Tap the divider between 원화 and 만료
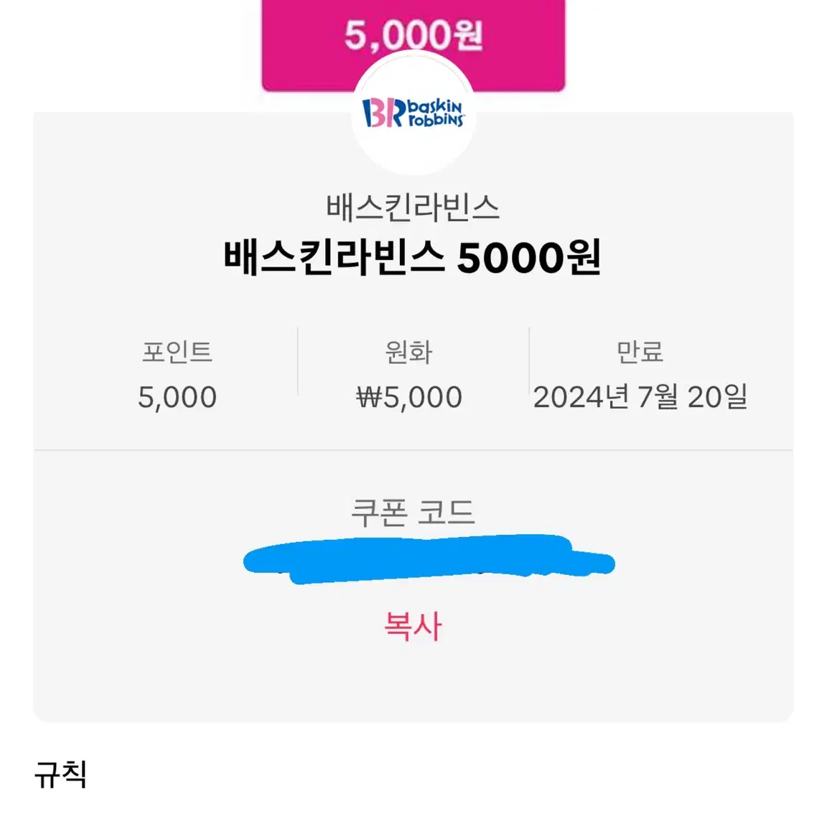 coord(530,361)
